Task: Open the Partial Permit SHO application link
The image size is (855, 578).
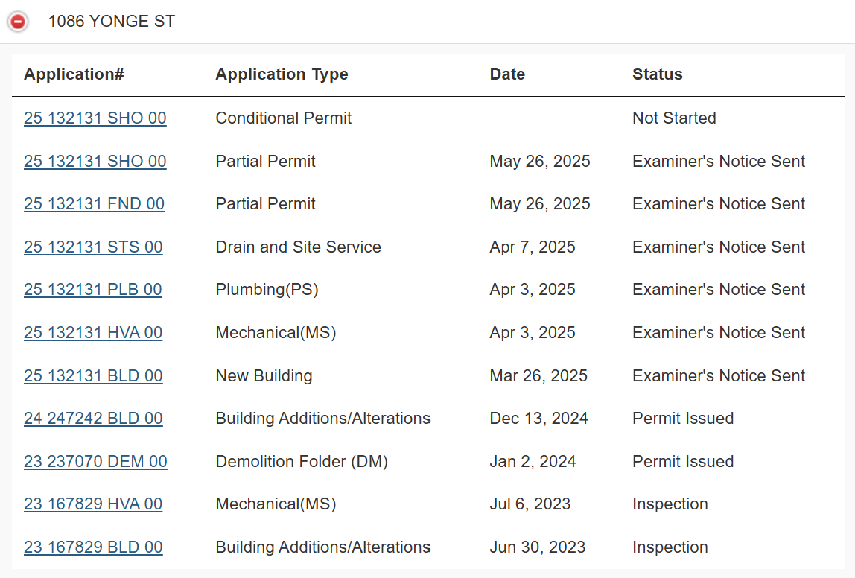Action: (95, 162)
